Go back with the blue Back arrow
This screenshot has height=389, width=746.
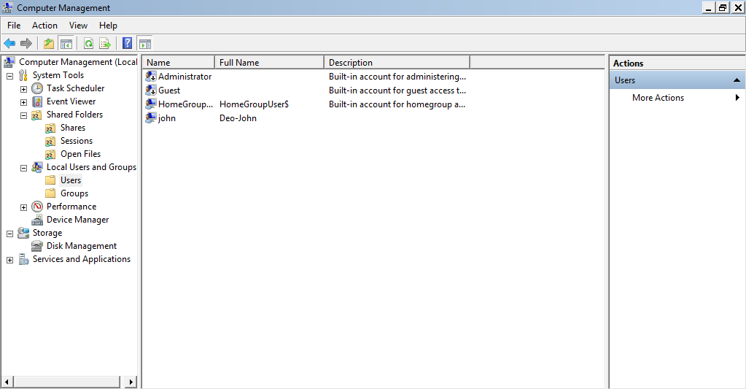point(9,44)
